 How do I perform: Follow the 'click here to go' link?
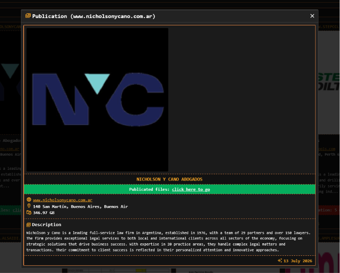(x=191, y=190)
